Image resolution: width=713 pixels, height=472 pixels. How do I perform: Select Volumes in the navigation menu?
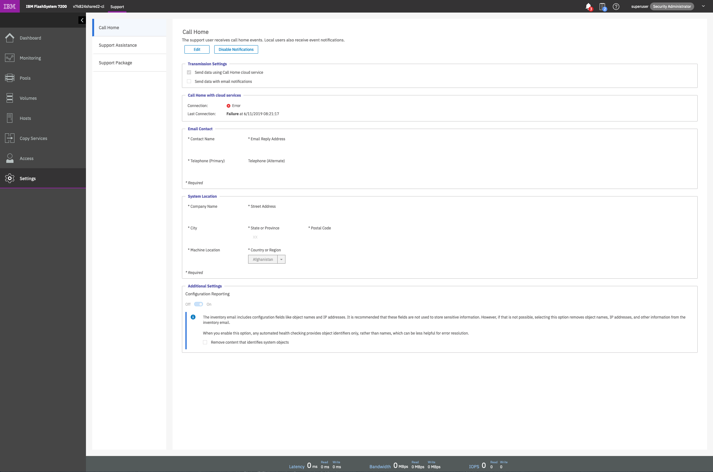[x=43, y=98]
